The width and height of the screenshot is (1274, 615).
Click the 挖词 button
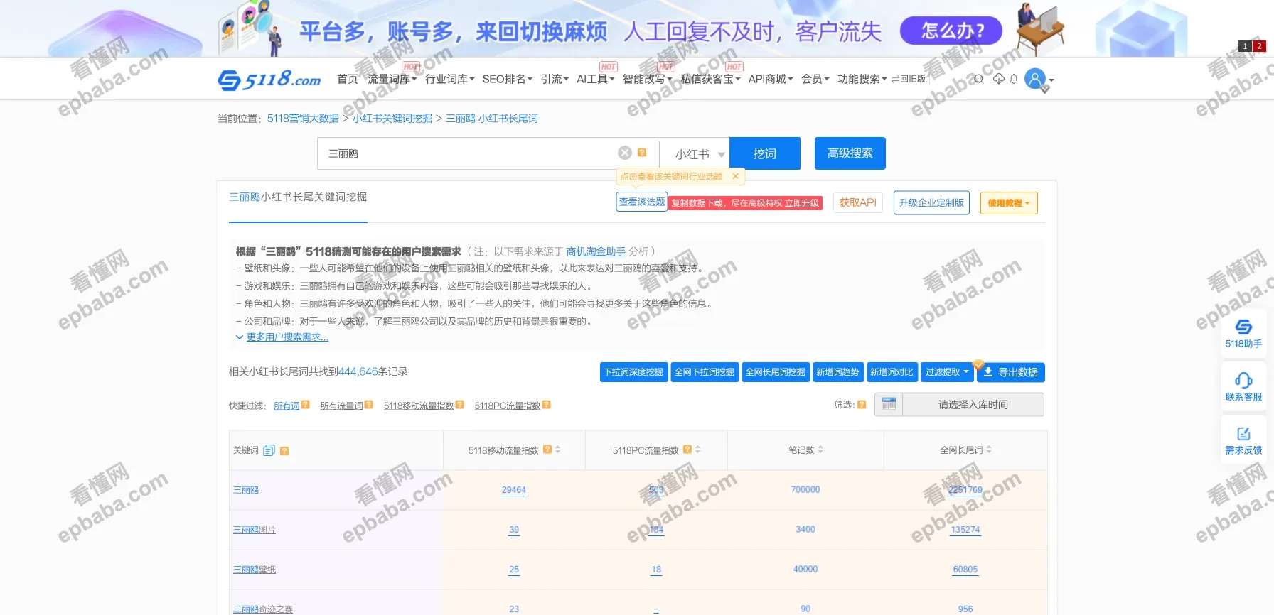click(764, 153)
